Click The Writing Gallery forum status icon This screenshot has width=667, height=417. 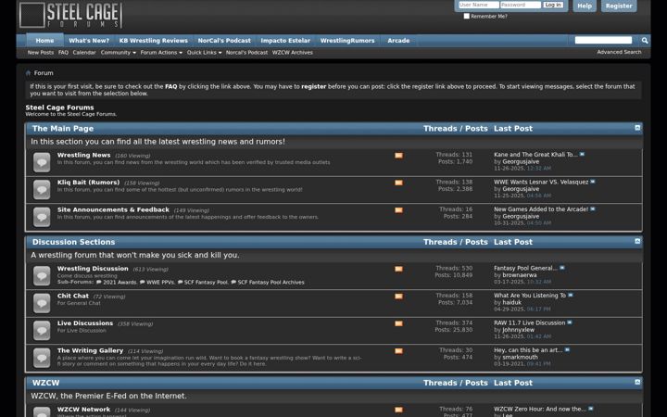42,358
